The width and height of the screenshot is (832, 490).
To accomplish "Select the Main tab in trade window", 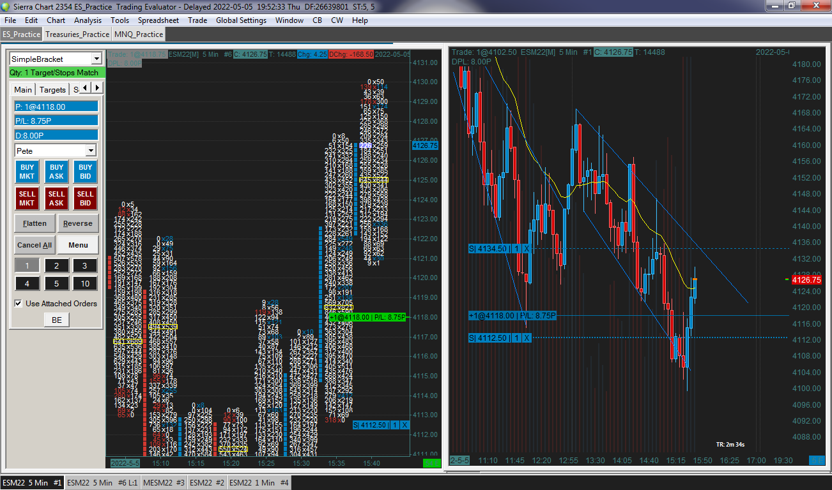I will 23,90.
